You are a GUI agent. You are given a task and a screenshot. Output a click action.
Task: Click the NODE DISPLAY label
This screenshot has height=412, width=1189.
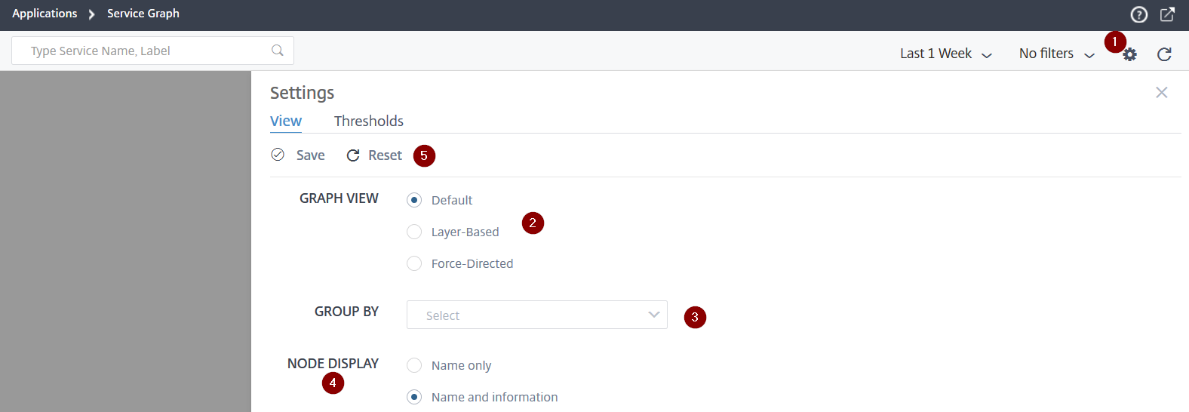pyautogui.click(x=333, y=364)
